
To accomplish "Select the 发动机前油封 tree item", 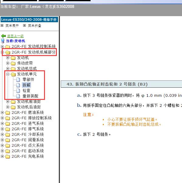I will [29, 101].
